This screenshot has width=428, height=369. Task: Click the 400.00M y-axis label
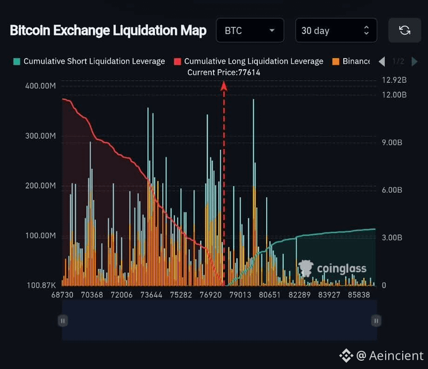[40, 86]
